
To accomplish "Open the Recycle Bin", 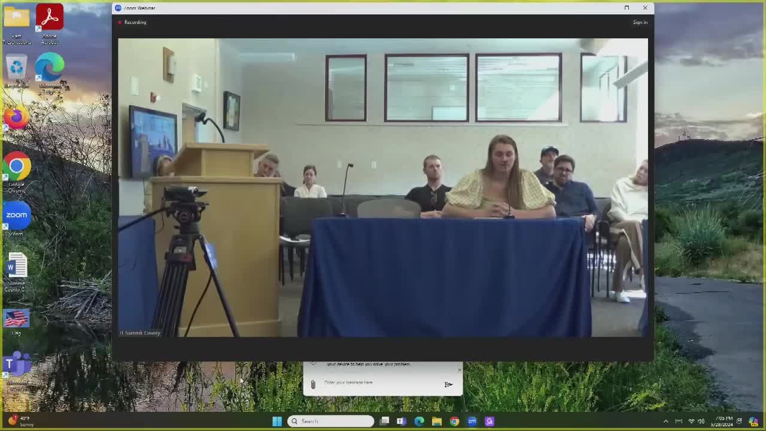I will coord(16,66).
